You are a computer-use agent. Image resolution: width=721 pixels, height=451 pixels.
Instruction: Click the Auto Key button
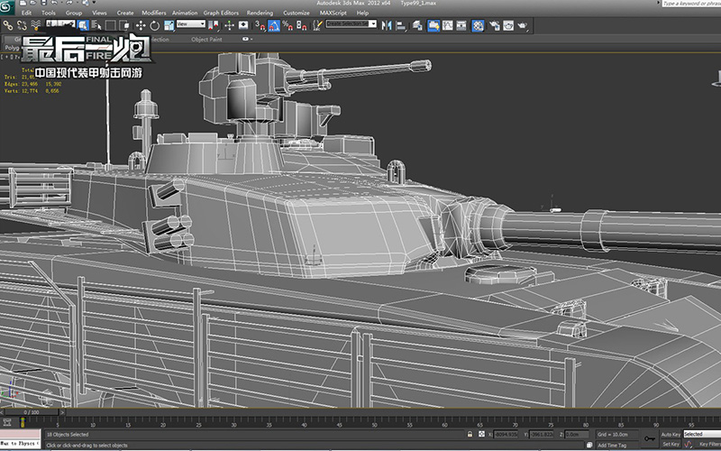670,434
